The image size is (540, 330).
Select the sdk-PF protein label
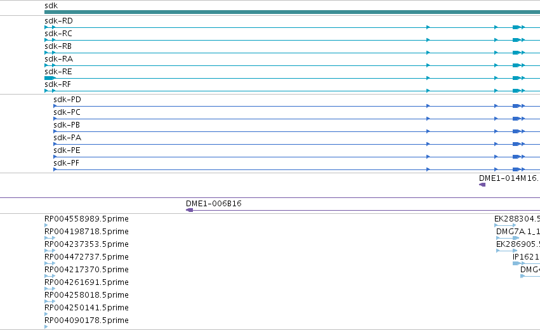click(x=66, y=163)
